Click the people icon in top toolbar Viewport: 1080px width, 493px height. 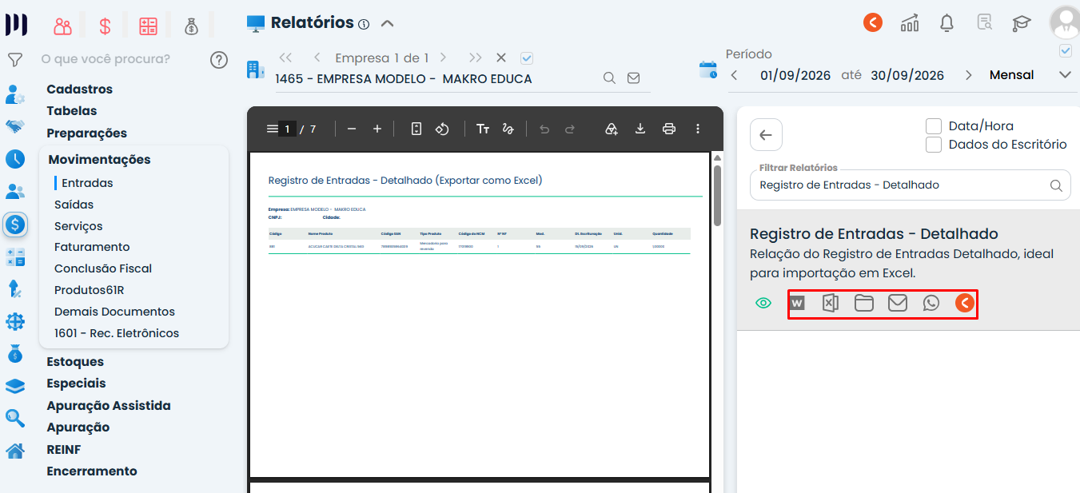tap(63, 26)
